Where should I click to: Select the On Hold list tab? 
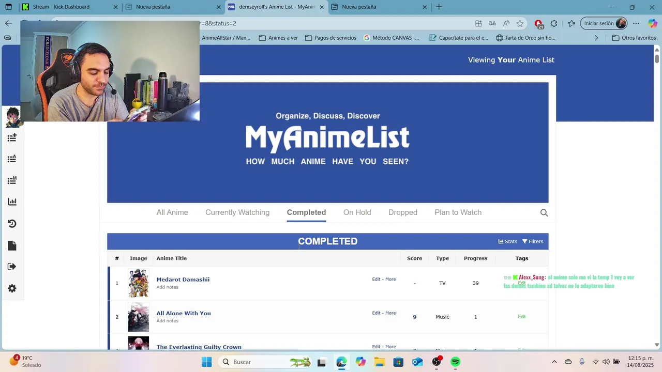(357, 212)
